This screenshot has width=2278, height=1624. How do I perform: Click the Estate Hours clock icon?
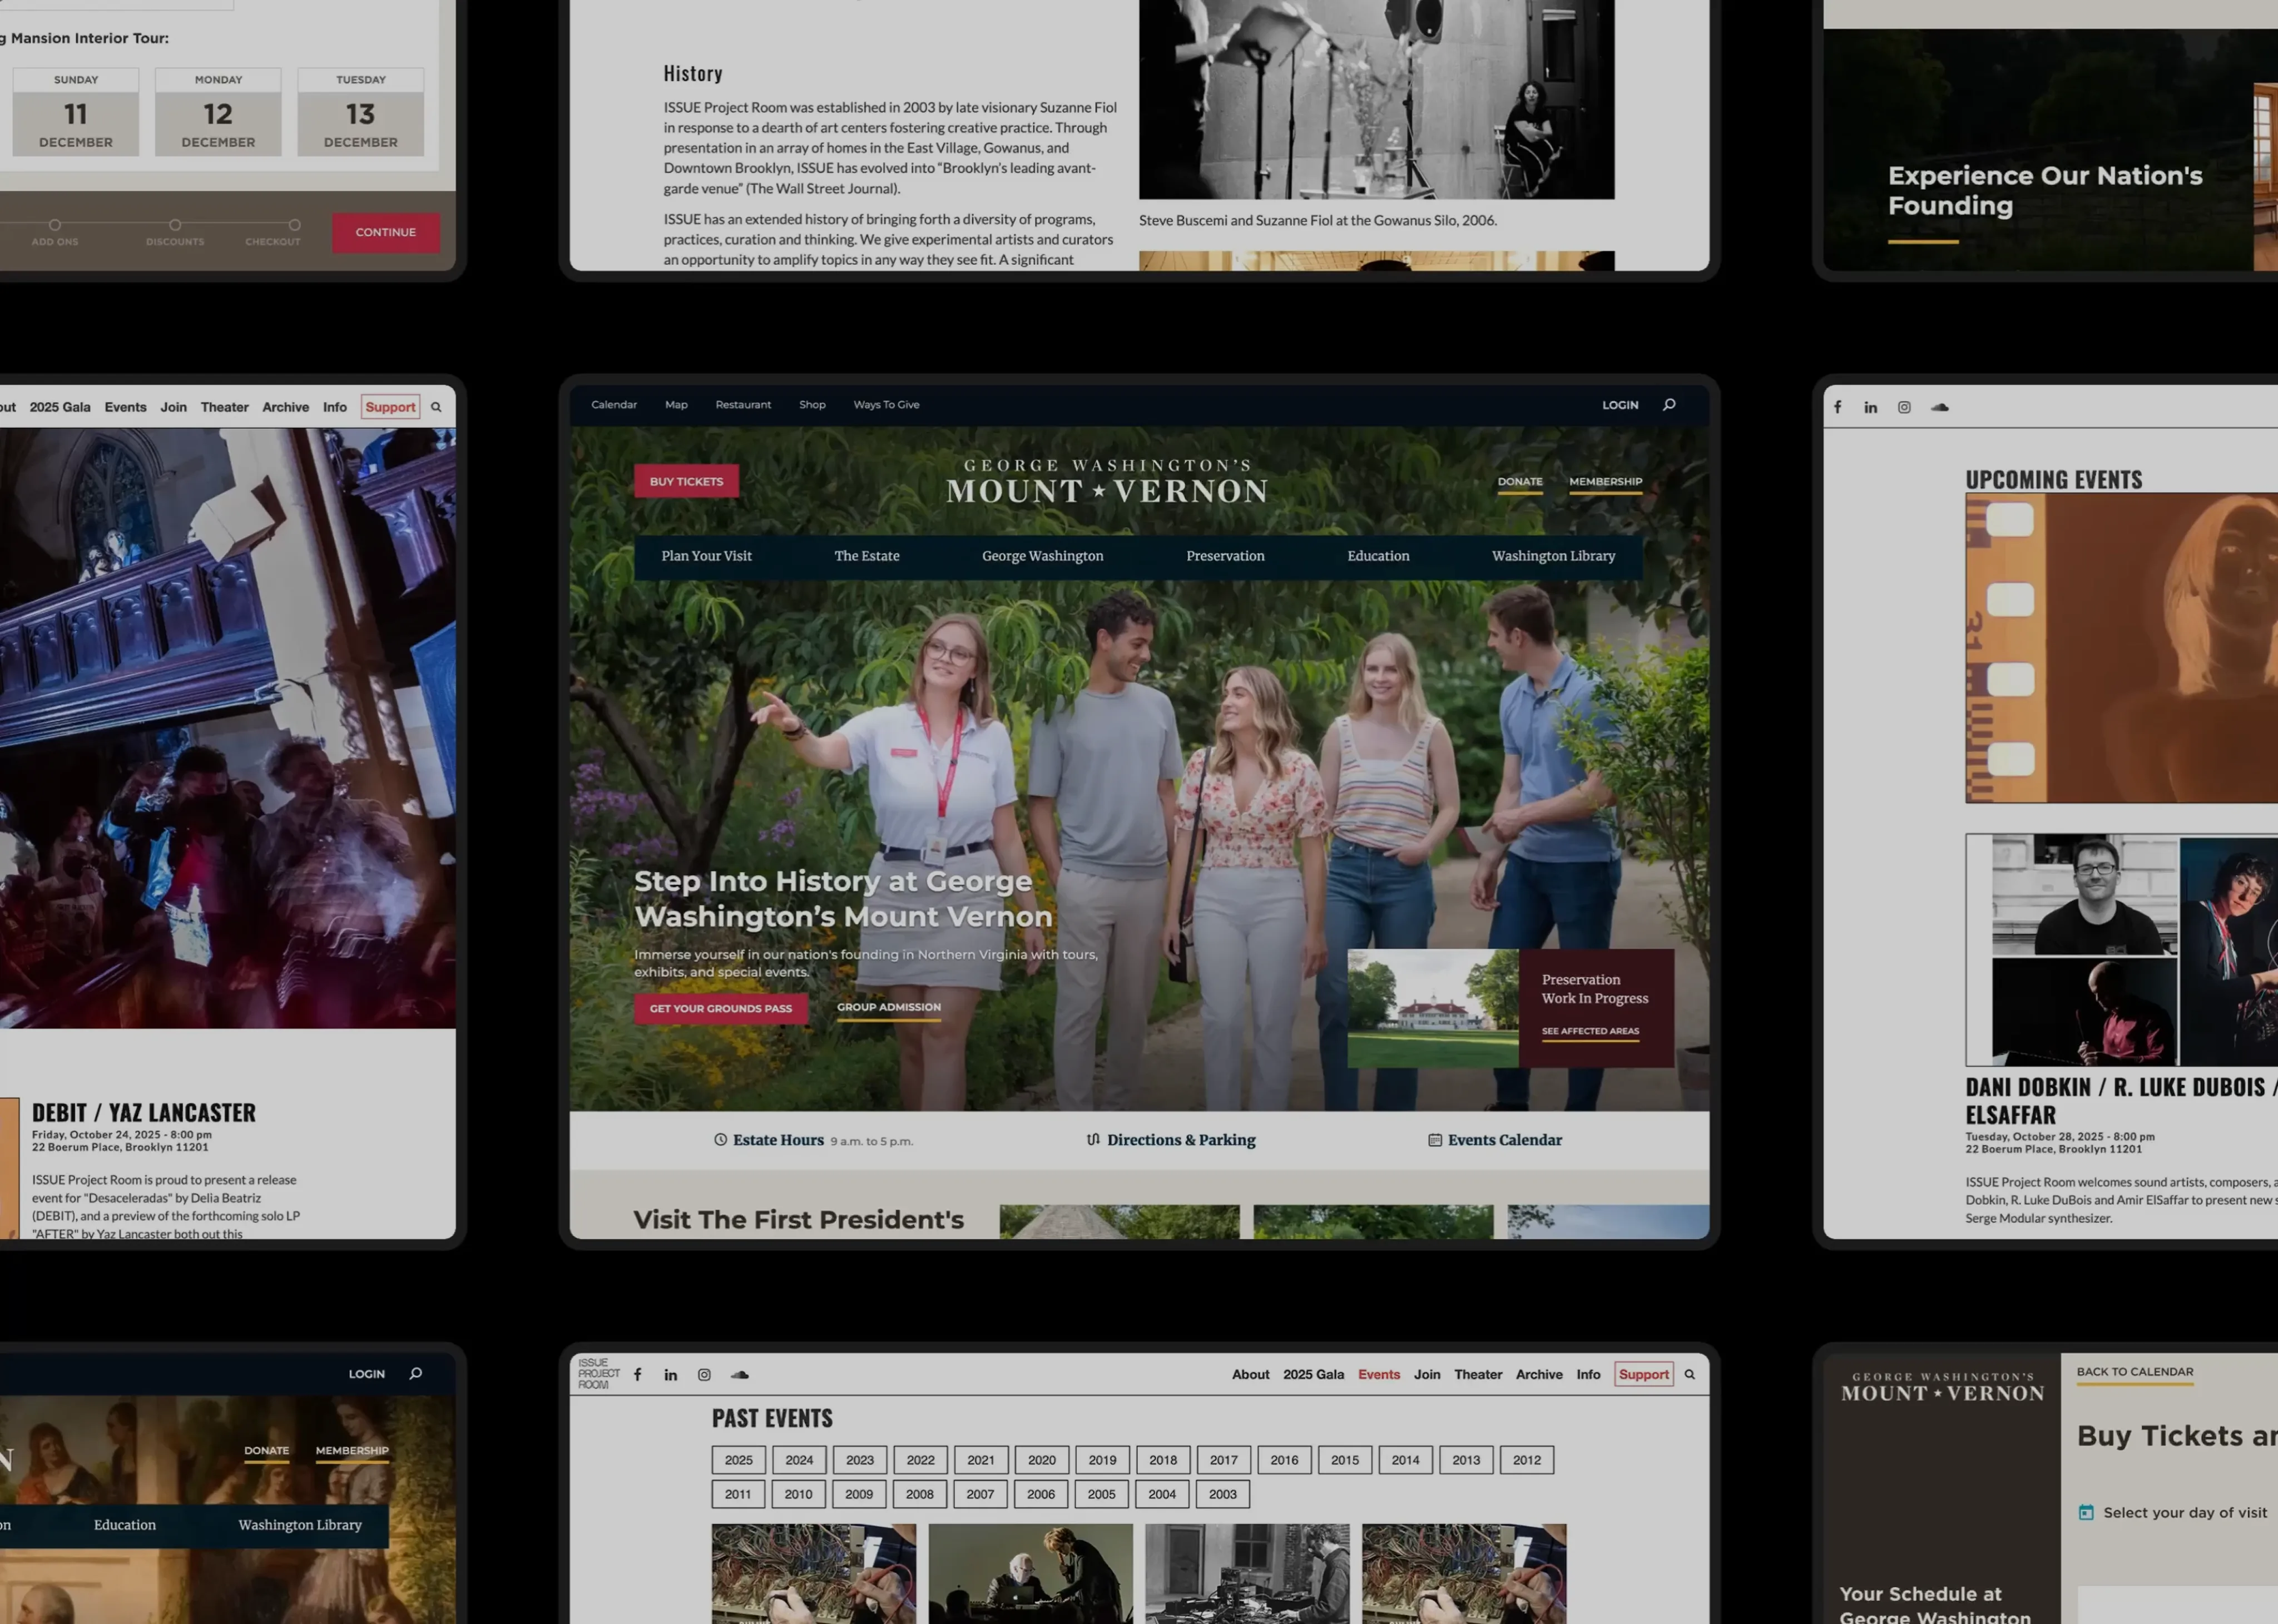tap(720, 1140)
